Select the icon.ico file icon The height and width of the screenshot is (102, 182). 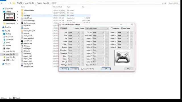pos(22,28)
